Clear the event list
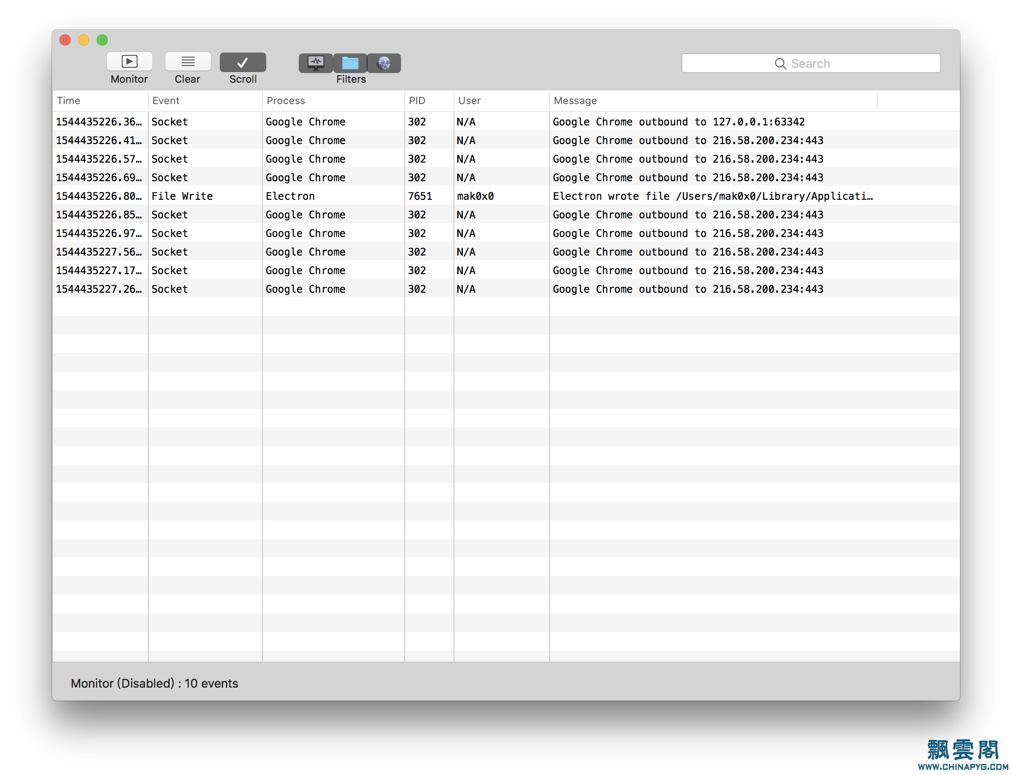 (188, 61)
